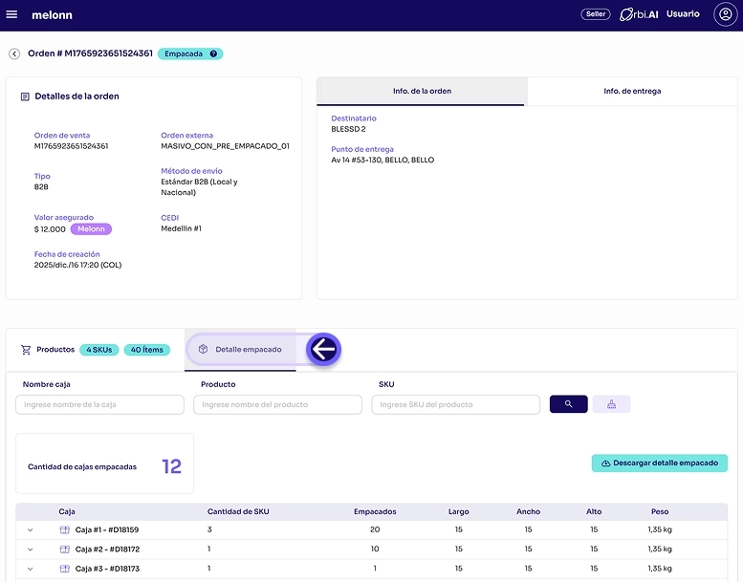Open the hamburger navigation menu
Viewport: 743px width, 582px height.
coord(11,15)
